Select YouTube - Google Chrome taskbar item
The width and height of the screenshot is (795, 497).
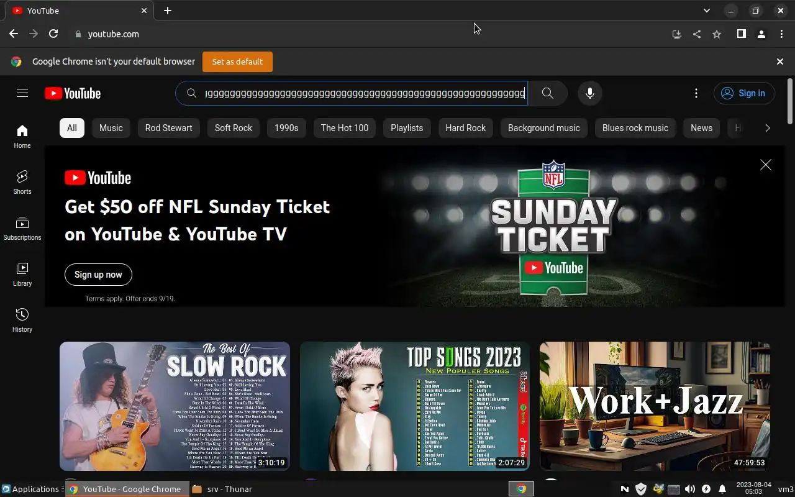[x=126, y=489]
